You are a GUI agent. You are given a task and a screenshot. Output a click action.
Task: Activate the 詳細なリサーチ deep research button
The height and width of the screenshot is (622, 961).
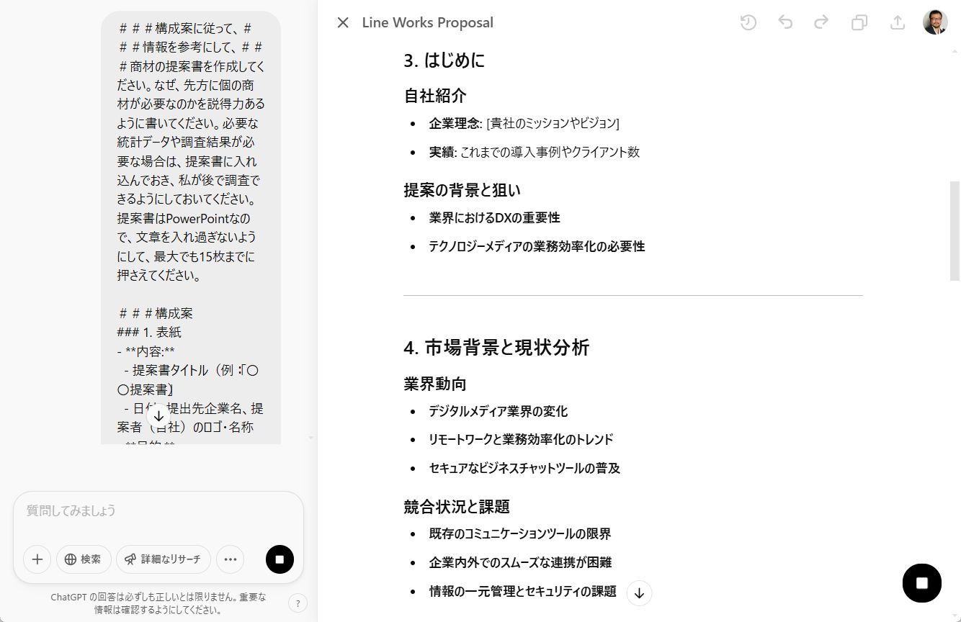164,559
